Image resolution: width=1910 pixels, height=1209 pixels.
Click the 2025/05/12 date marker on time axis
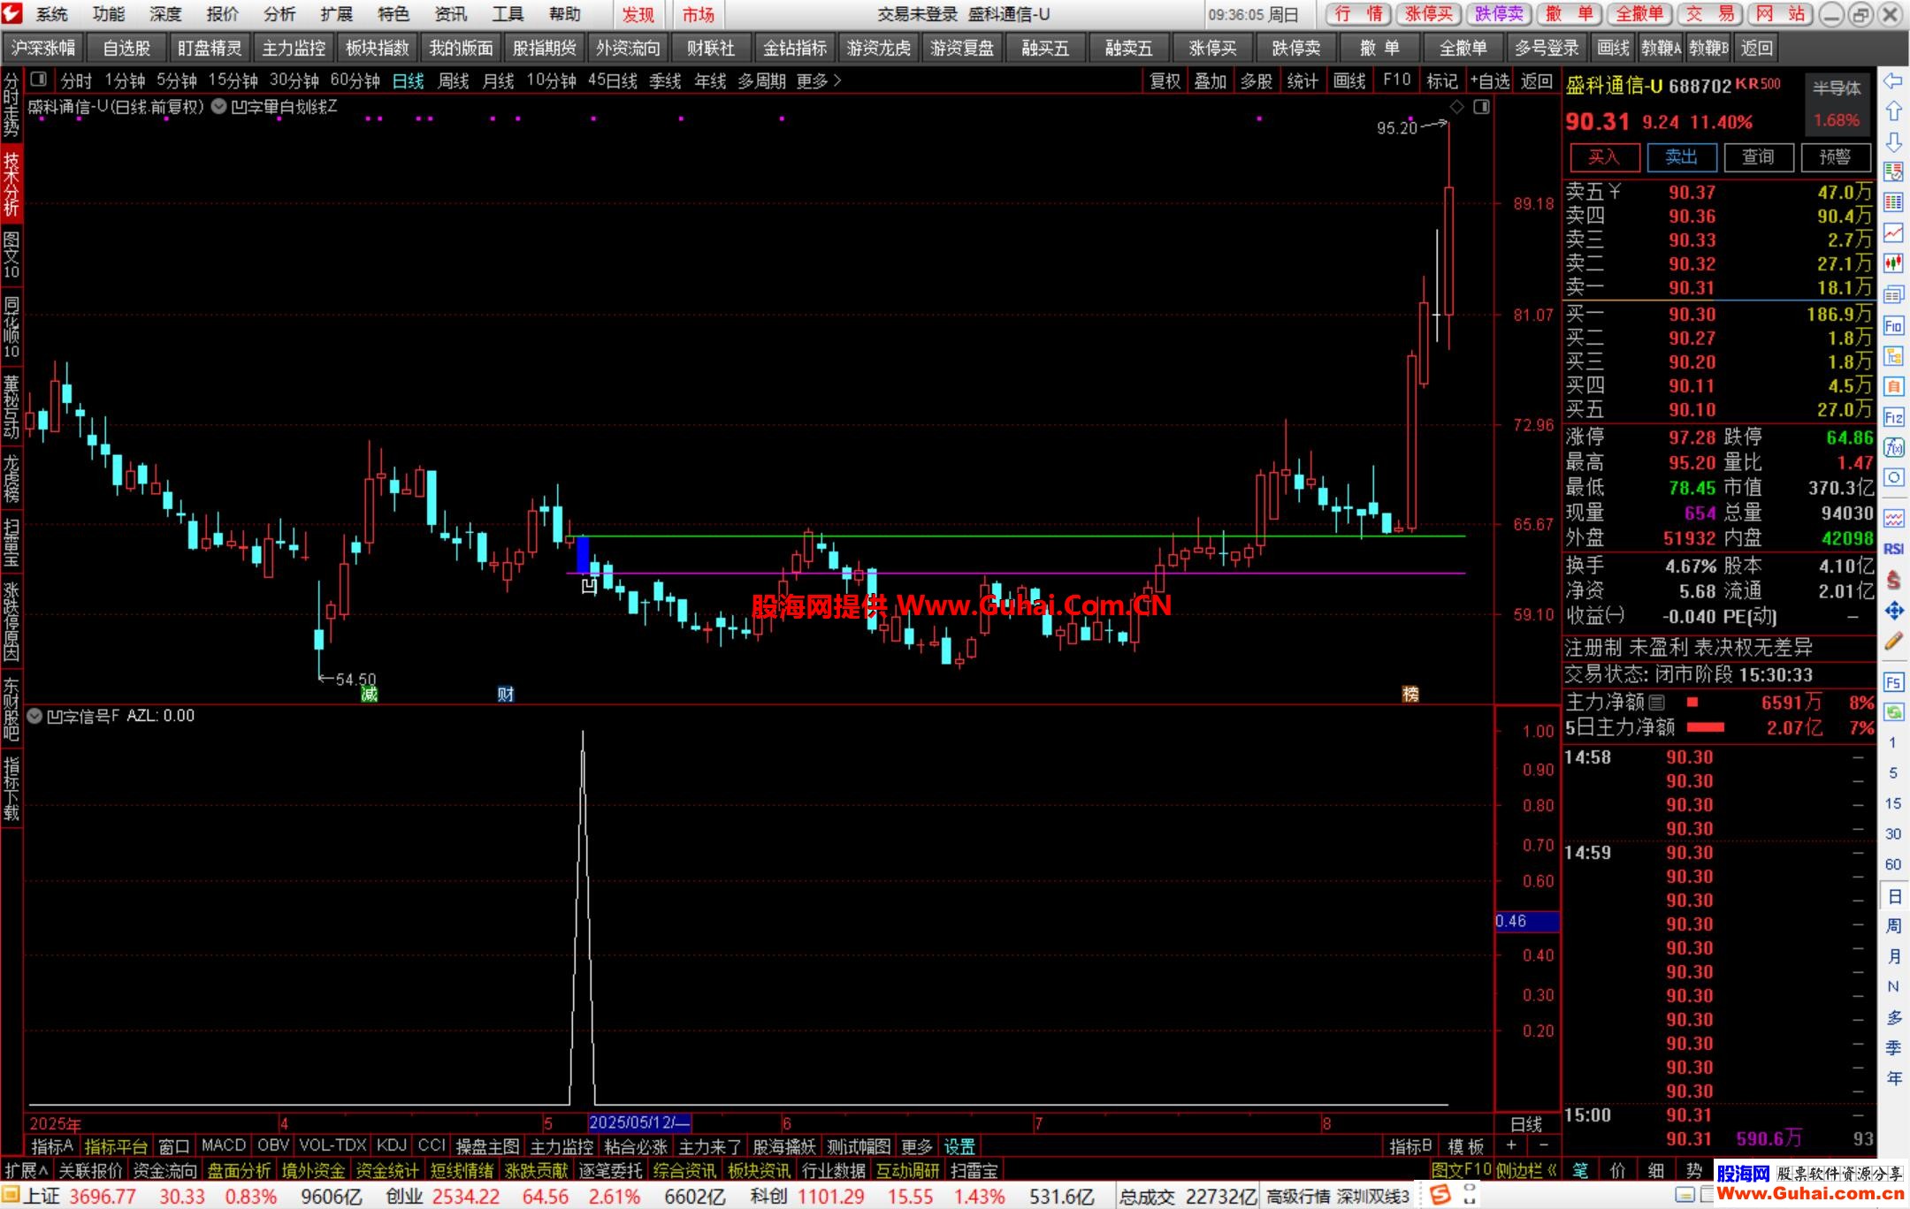(638, 1122)
